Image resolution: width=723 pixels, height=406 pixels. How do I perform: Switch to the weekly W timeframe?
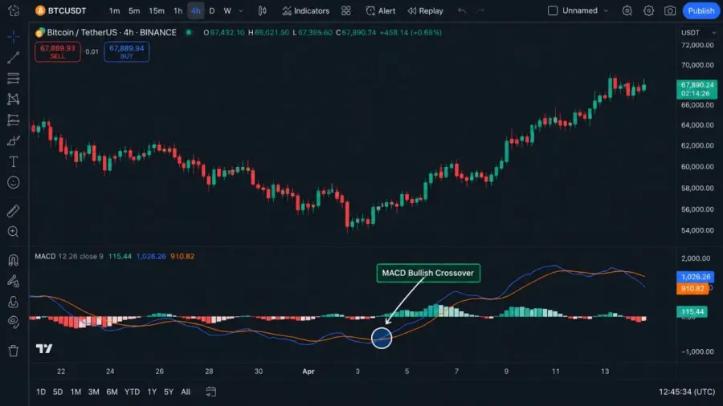click(227, 10)
